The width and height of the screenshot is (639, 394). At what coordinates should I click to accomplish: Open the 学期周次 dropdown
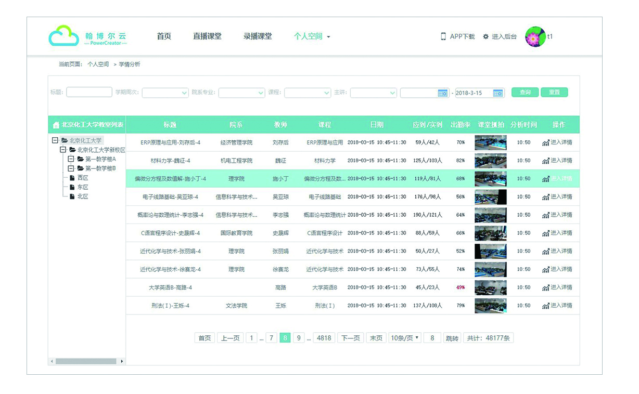coord(165,93)
